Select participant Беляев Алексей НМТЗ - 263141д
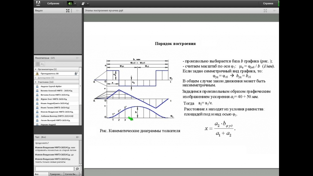The image size is (313, 176). [56, 91]
